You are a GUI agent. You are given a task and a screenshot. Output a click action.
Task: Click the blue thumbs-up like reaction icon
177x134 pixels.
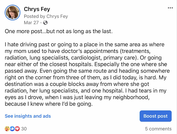(12, 129)
